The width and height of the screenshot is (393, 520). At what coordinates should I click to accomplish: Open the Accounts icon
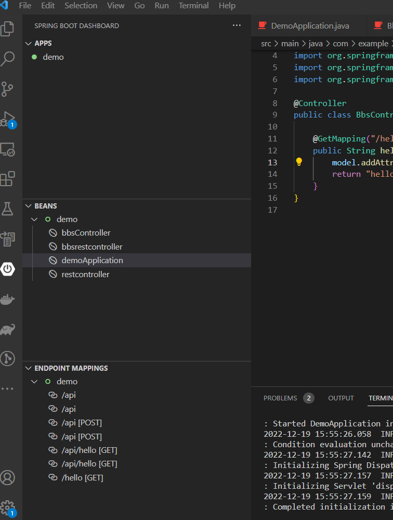[8, 478]
